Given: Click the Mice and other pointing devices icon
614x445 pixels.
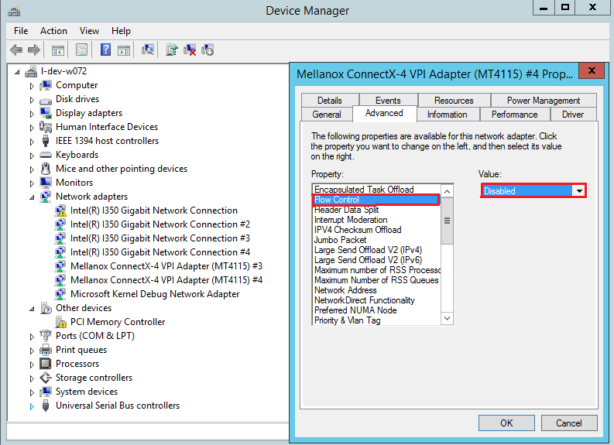Looking at the screenshot, I should [x=46, y=169].
